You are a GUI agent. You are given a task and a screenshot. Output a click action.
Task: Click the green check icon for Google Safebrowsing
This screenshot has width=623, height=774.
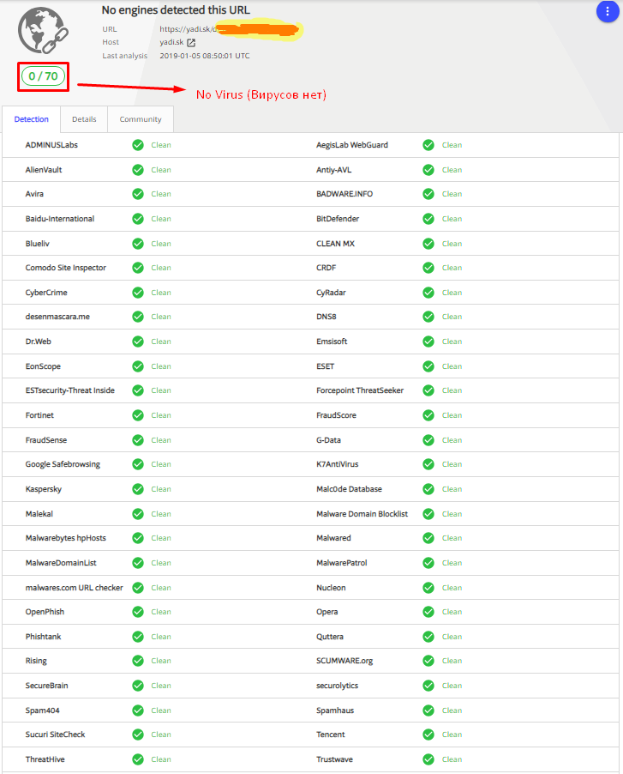coord(138,464)
